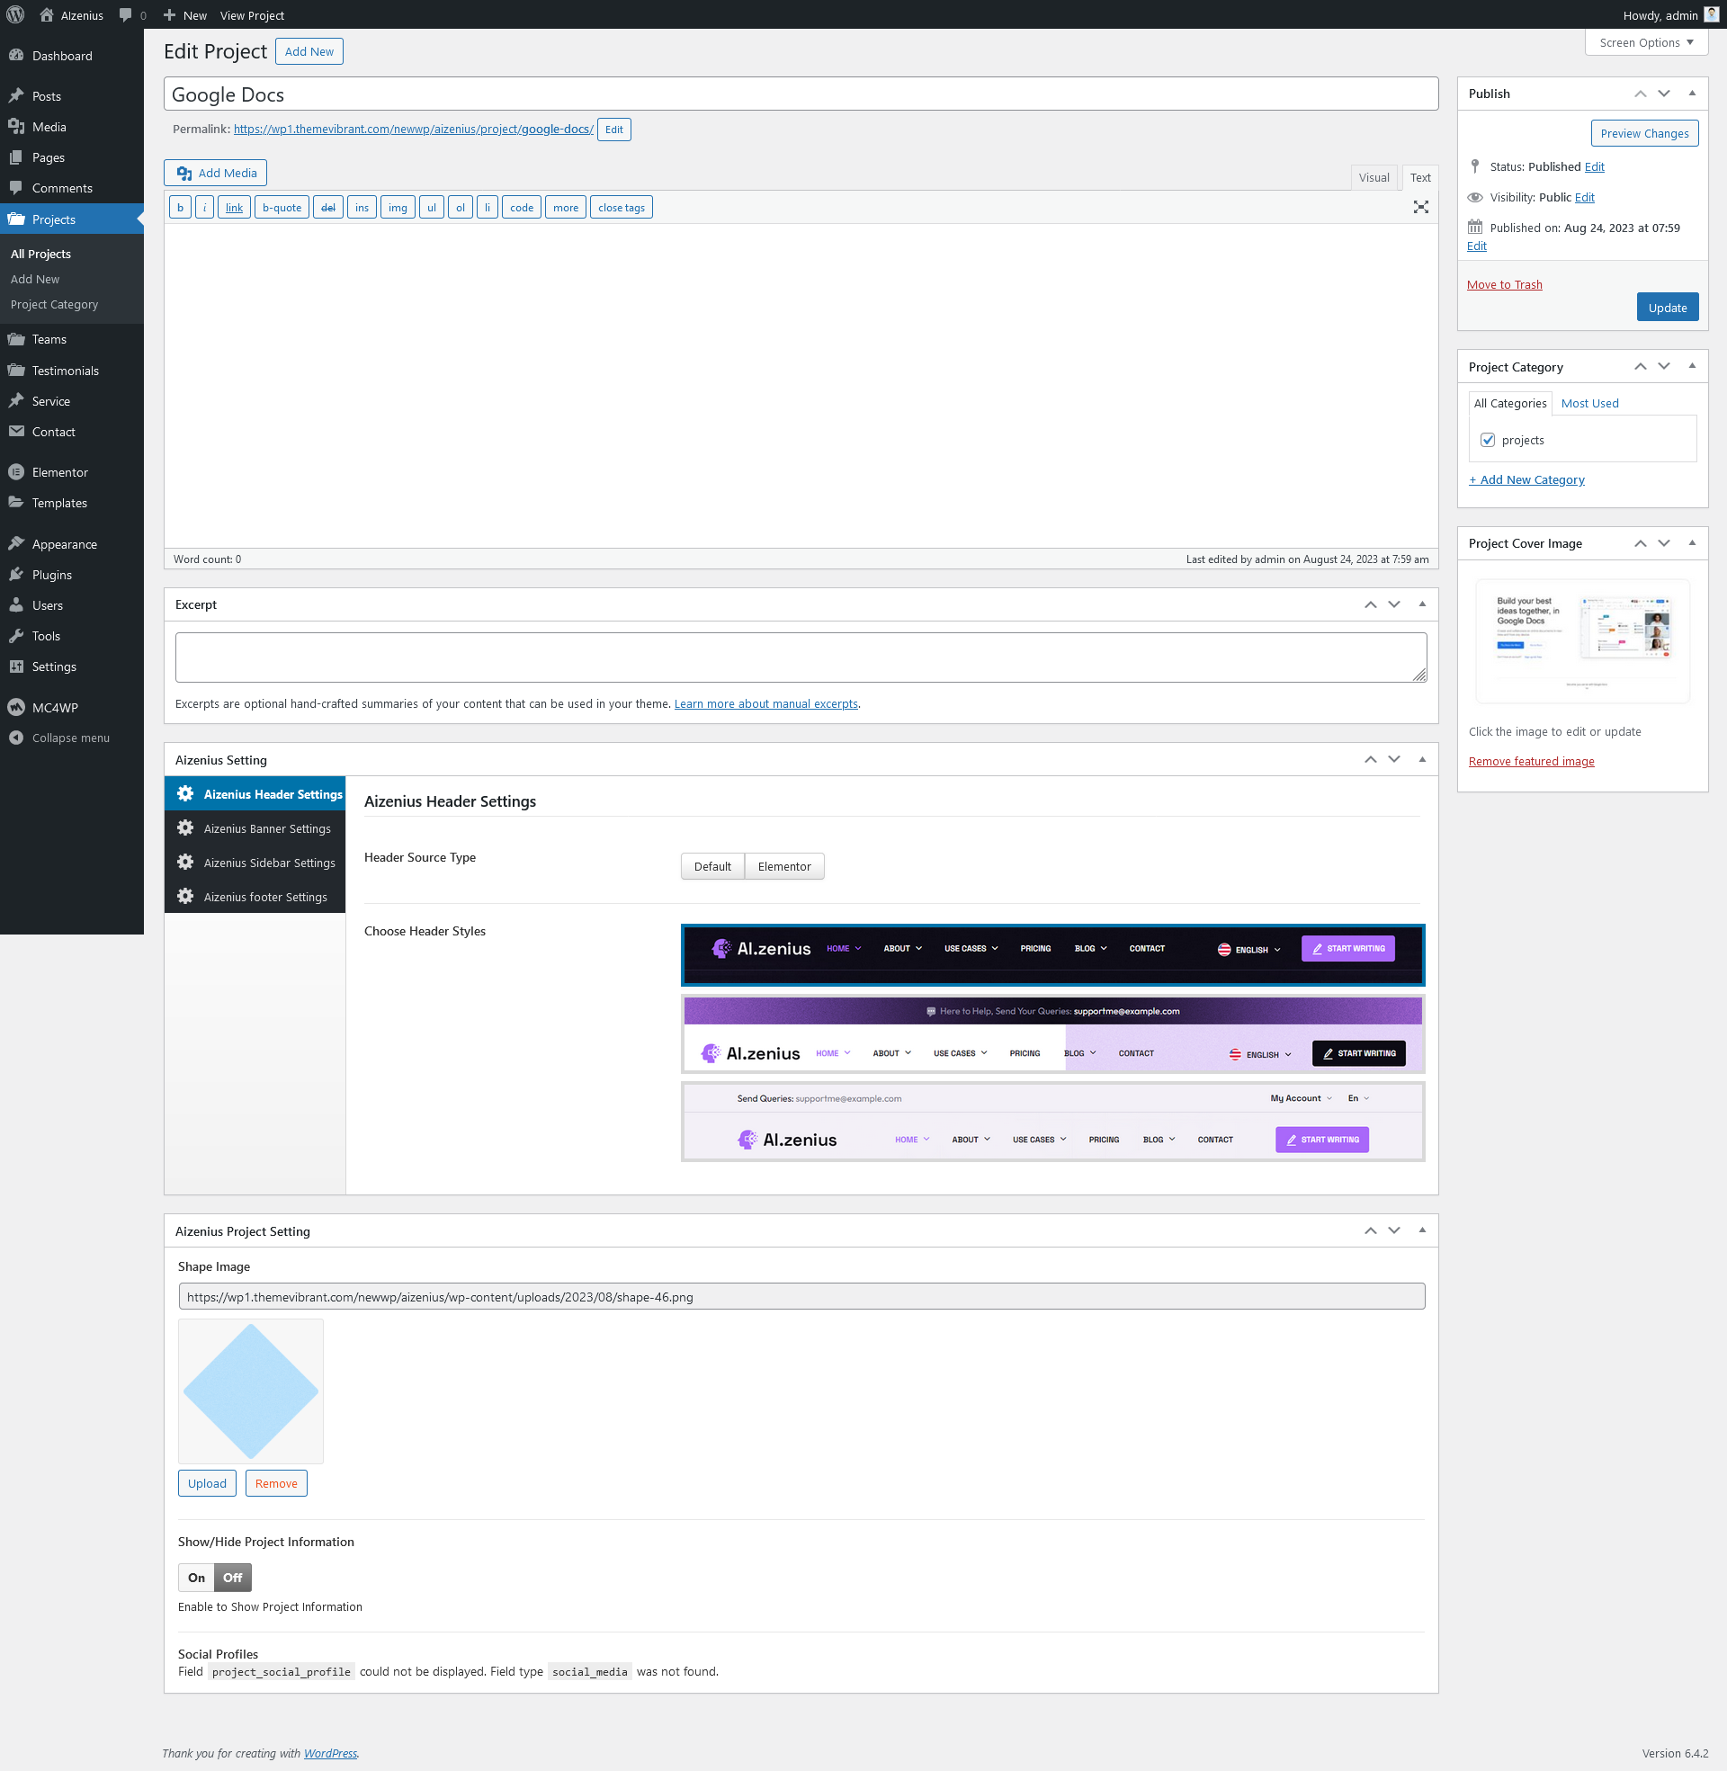Open Aizenius Banner Settings gear icon
Screen dimensions: 1727x1771
click(x=185, y=828)
